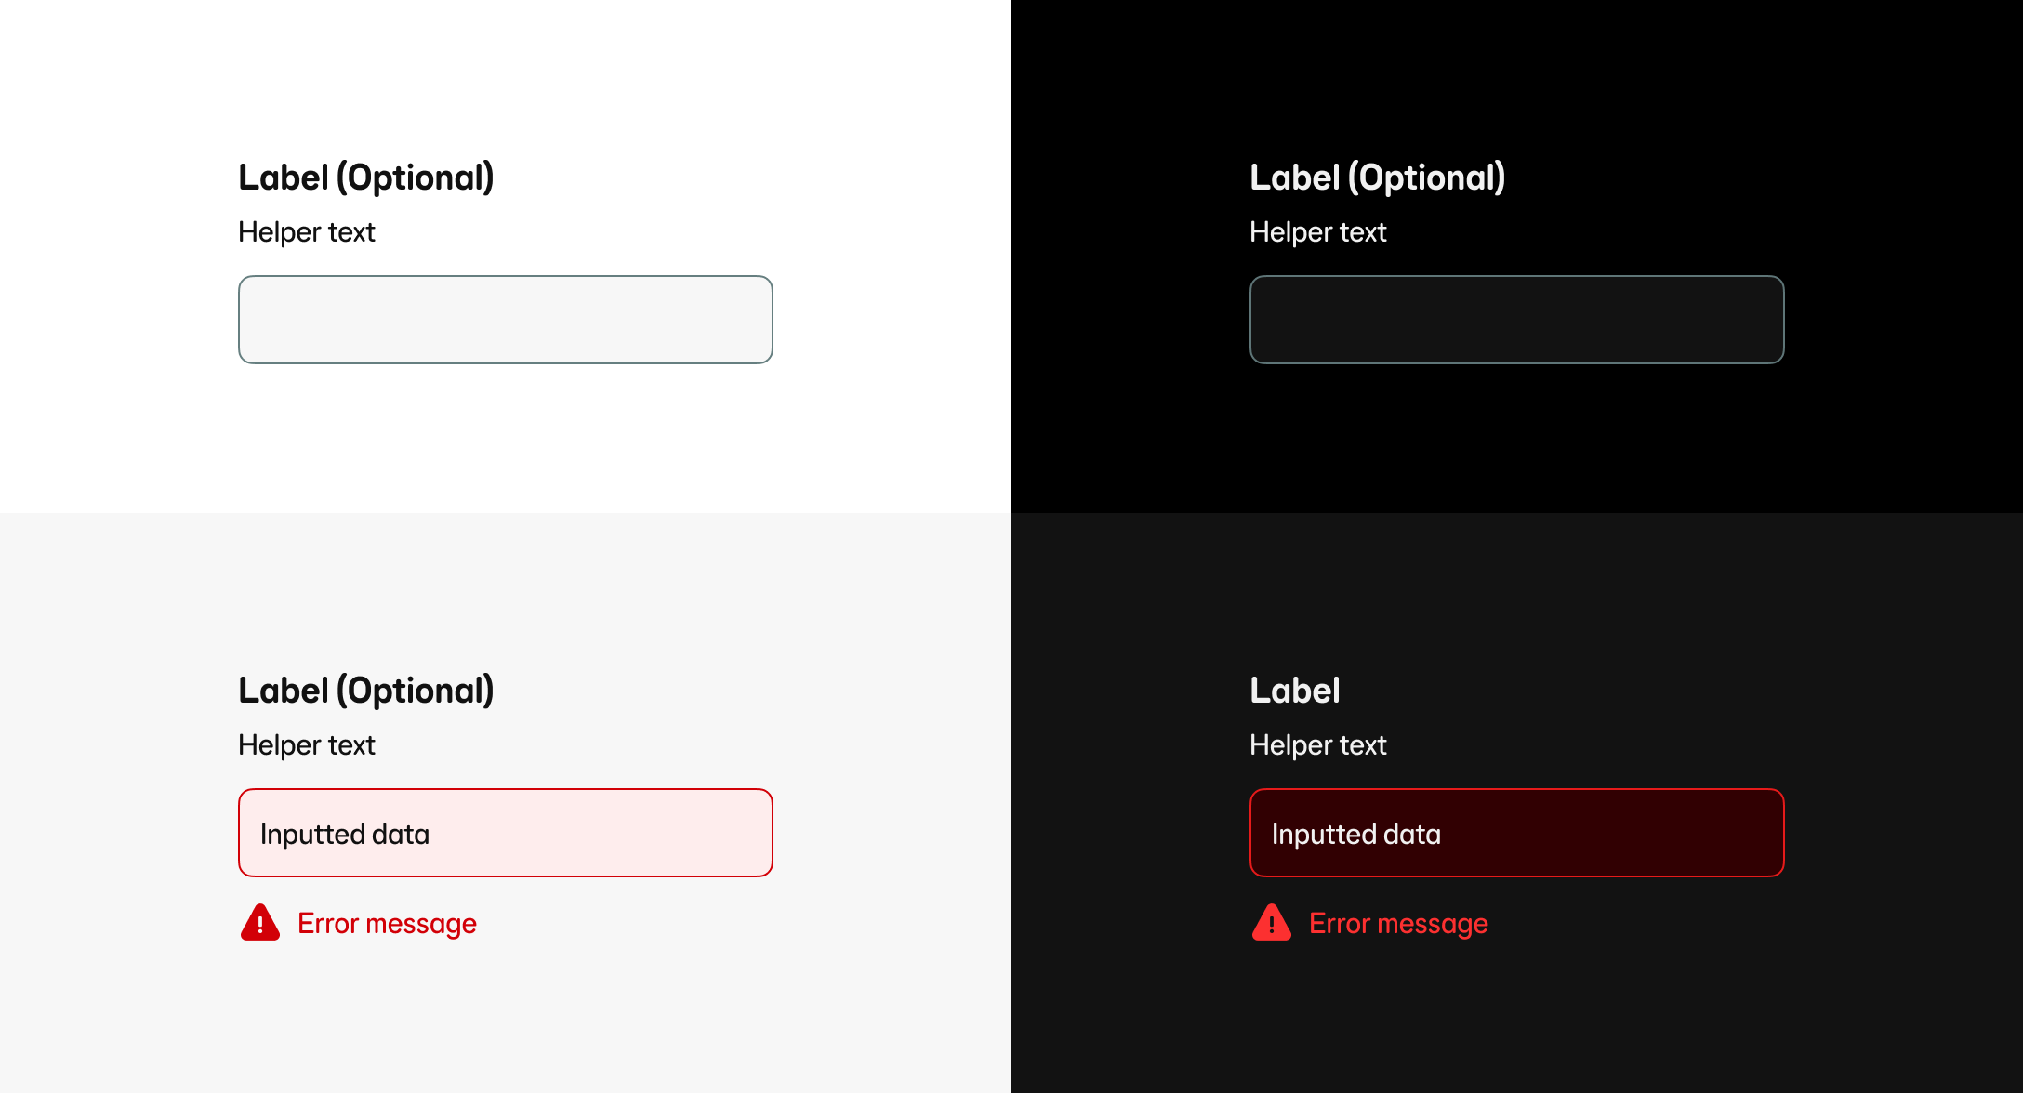The height and width of the screenshot is (1093, 2023).
Task: Focus the empty input field on black panel
Action: point(1516,320)
